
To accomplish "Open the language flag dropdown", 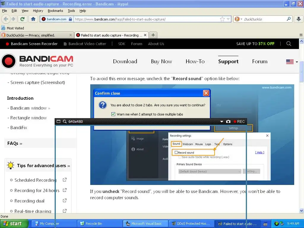I will click(x=292, y=62).
